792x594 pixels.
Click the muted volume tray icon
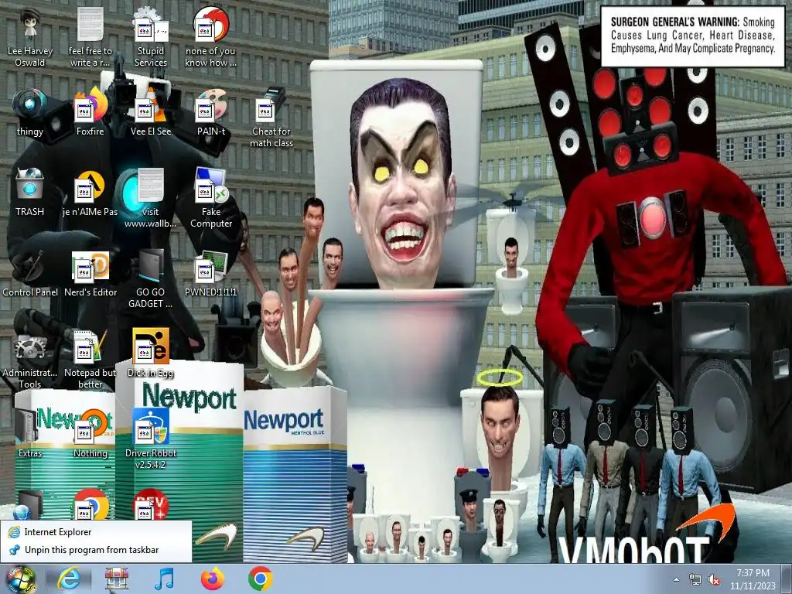(x=714, y=579)
